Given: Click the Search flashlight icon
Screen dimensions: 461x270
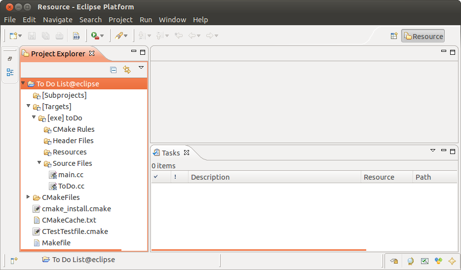Looking at the screenshot, I should point(119,36).
